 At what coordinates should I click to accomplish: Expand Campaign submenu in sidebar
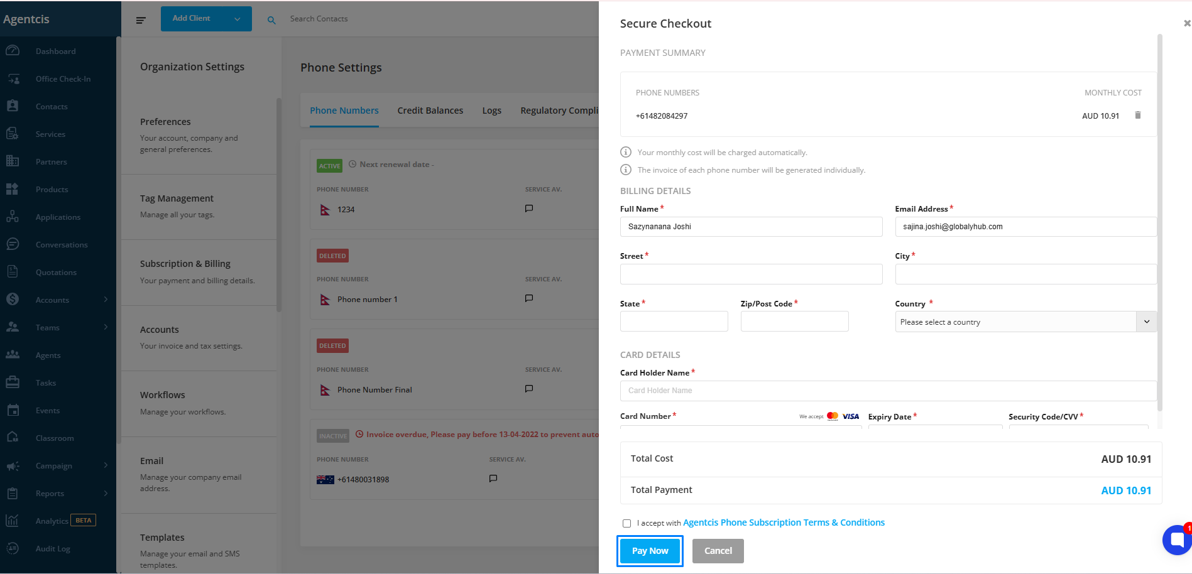point(106,465)
